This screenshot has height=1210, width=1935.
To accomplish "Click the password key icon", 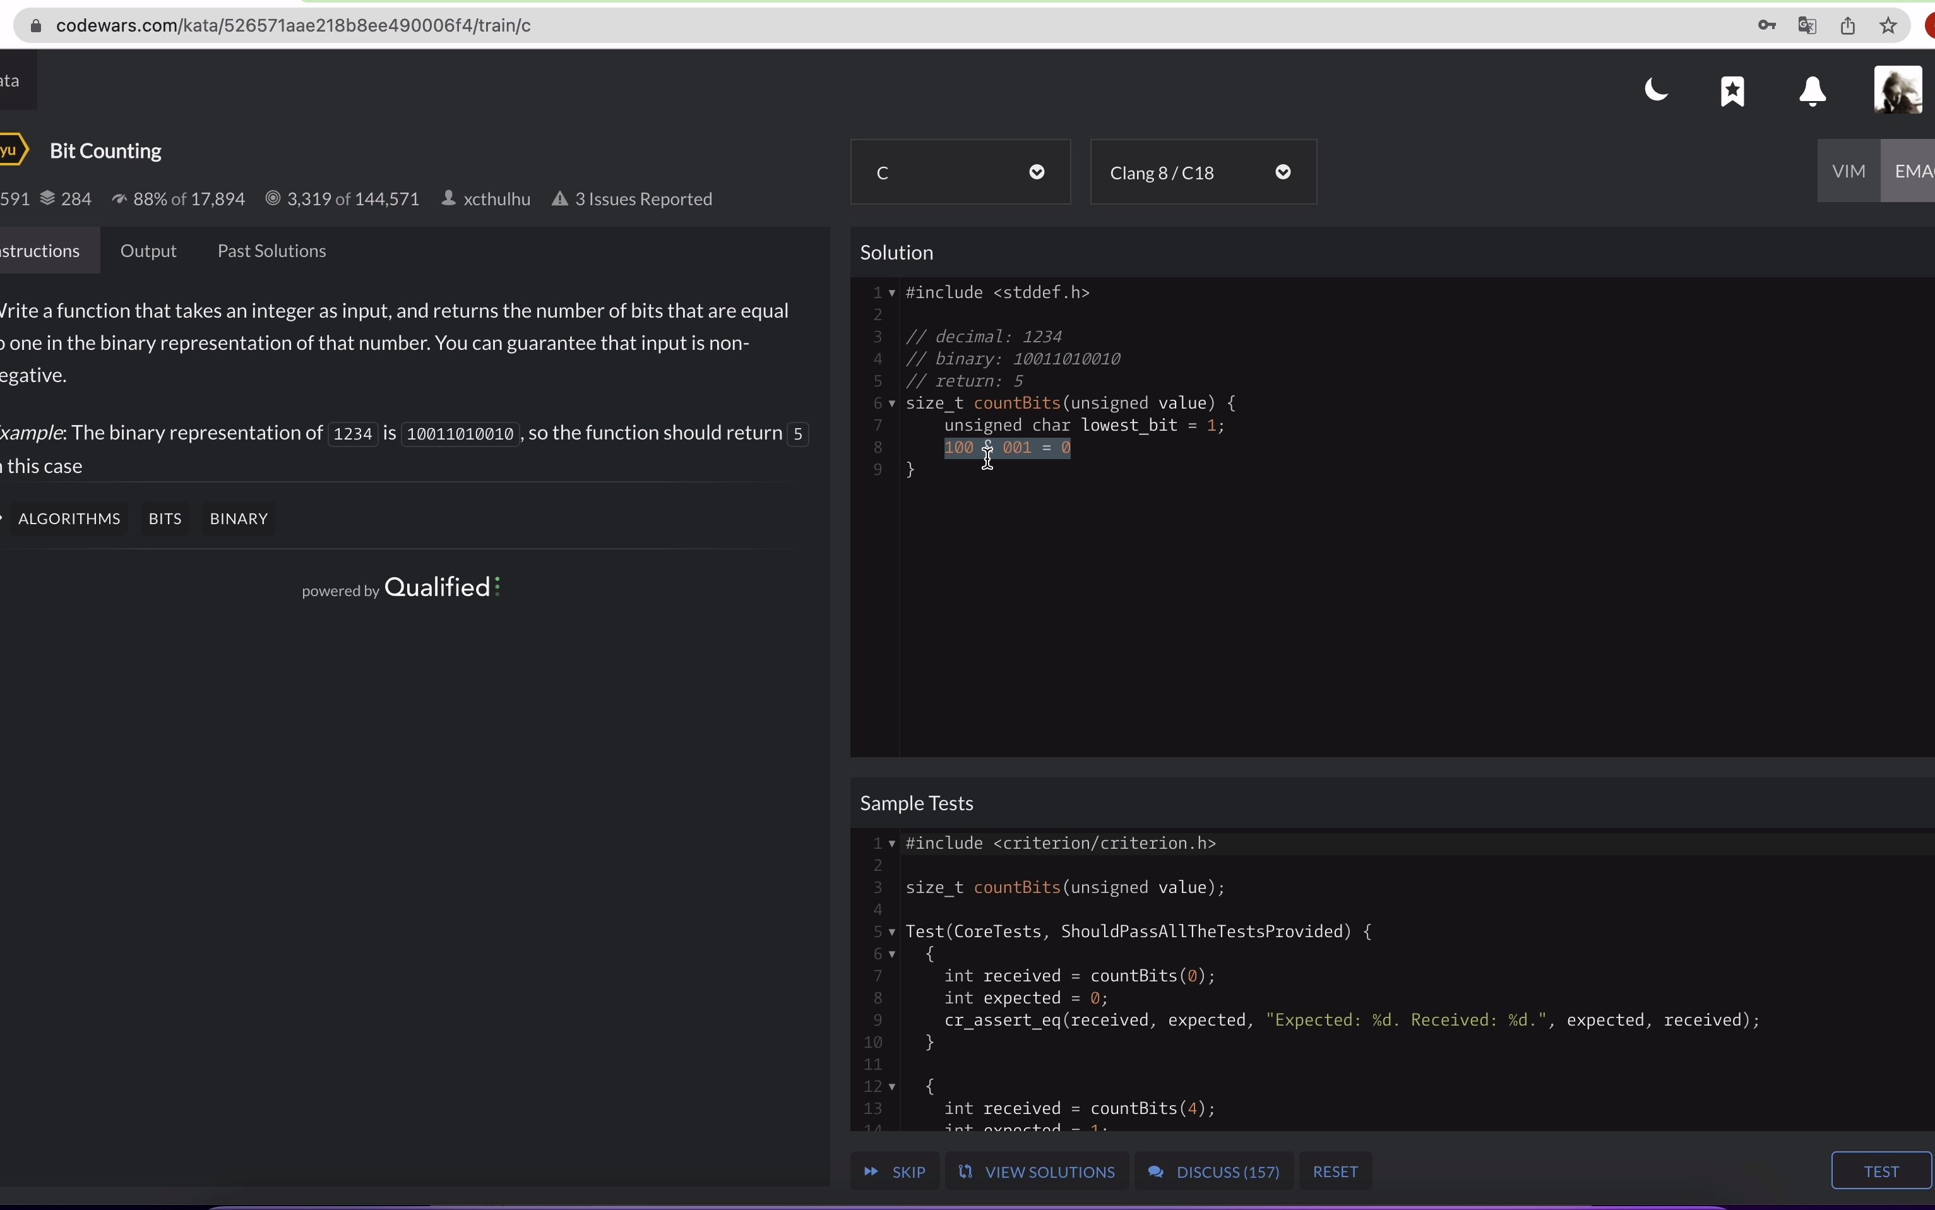I will coord(1767,26).
